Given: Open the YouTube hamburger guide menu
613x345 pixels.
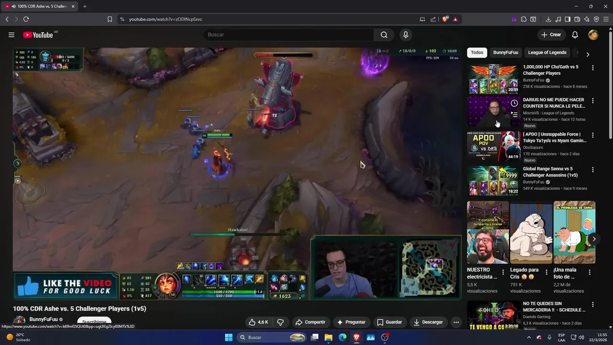Looking at the screenshot, I should tap(11, 34).
